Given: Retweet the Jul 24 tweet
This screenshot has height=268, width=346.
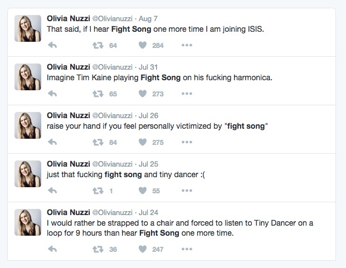Looking at the screenshot, I should (x=98, y=250).
